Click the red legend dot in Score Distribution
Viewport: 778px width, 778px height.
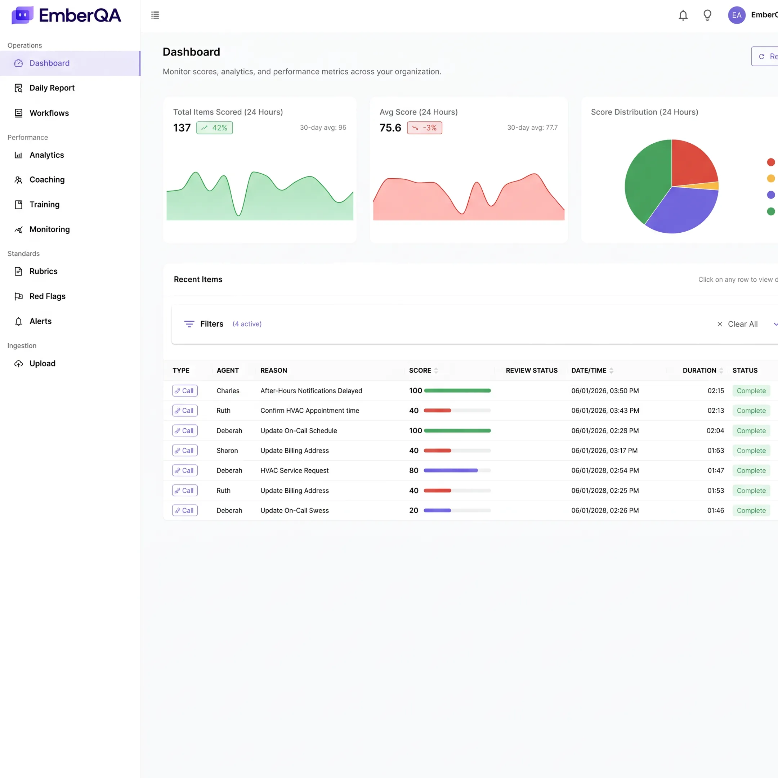point(771,162)
